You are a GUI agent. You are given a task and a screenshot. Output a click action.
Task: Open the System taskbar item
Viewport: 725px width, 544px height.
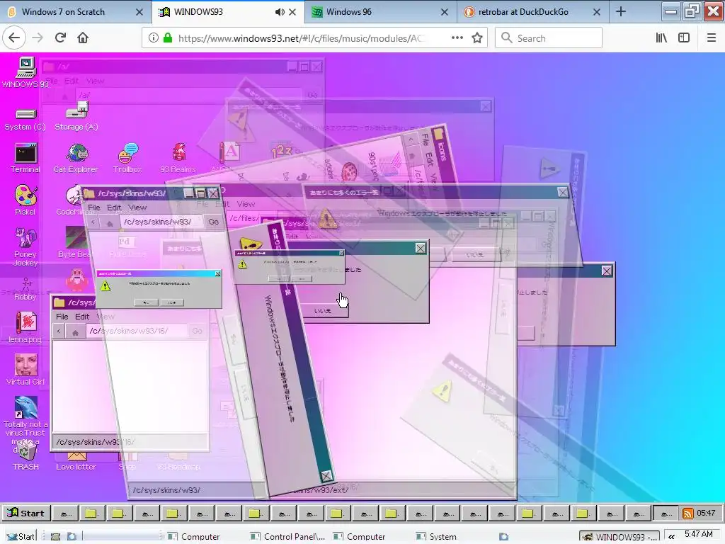[x=436, y=537]
